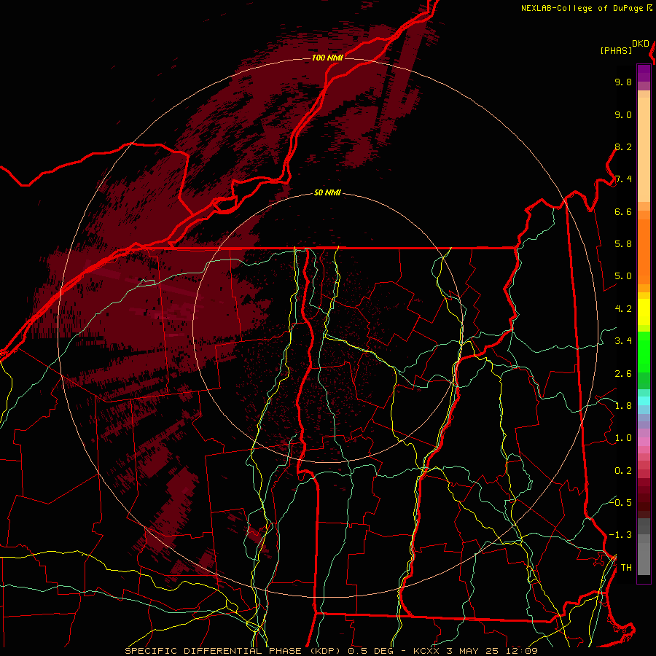Click the TH threshold label
The width and height of the screenshot is (656, 656).
point(626,568)
